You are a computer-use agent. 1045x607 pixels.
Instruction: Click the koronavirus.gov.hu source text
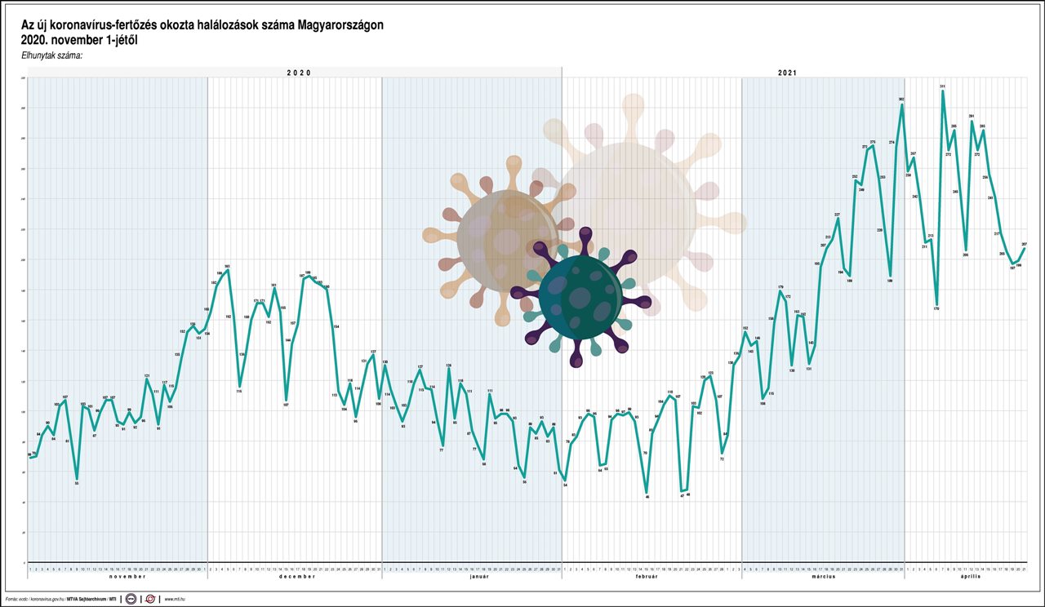(x=47, y=599)
